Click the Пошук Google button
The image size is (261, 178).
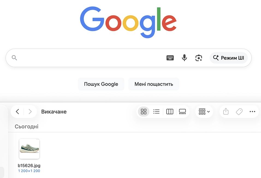pyautogui.click(x=101, y=84)
